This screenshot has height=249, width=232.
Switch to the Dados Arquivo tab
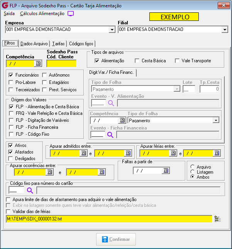[x=34, y=44]
